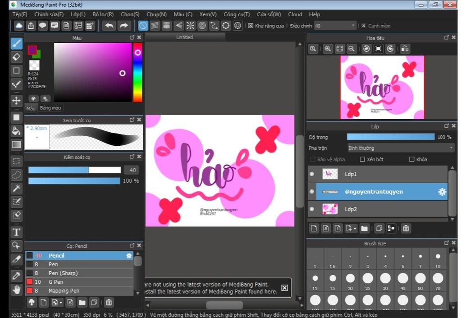Image resolution: width=461 pixels, height=318 pixels.
Task: Select the Hand tool
Action: pos(17,290)
